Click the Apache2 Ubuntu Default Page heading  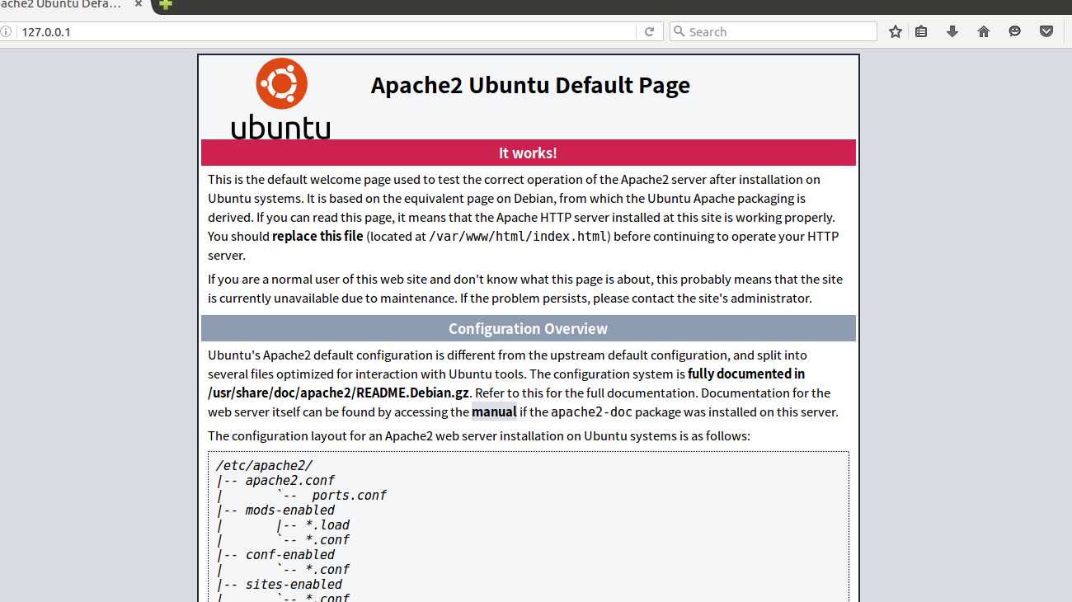pos(530,86)
